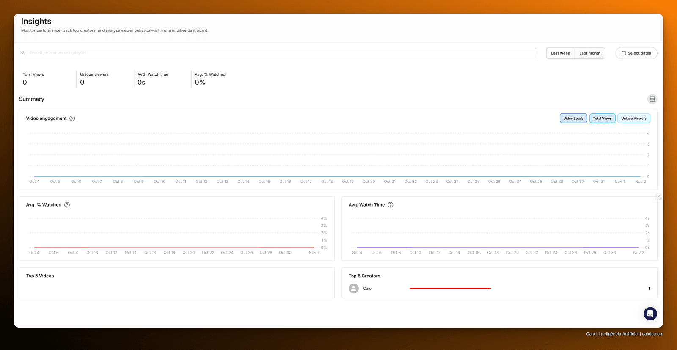This screenshot has width=677, height=350.
Task: Click the Oct 15 axis label
Action: pyautogui.click(x=264, y=182)
